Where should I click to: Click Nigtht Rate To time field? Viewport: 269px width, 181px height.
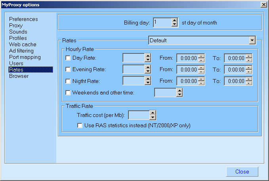click(235, 81)
